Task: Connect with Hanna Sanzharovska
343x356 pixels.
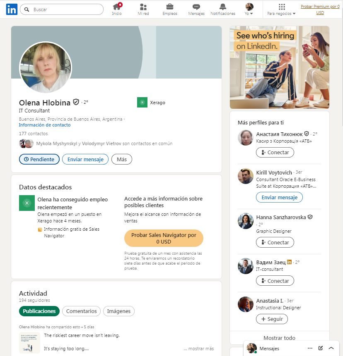Action: pos(275,242)
